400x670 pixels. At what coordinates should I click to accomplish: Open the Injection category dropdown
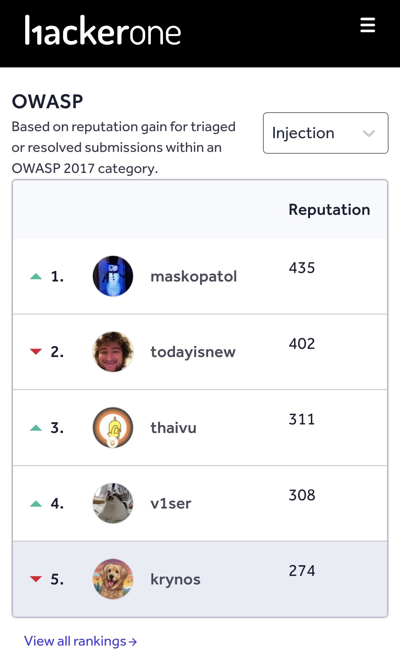(x=325, y=133)
